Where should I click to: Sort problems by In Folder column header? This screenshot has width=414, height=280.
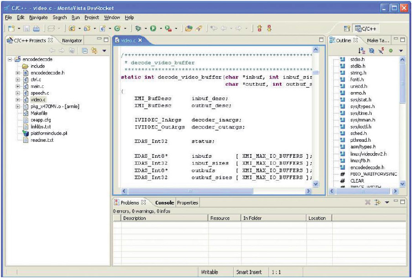[x=273, y=218]
